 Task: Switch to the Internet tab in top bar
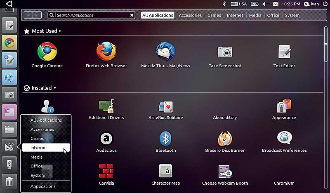235,15
